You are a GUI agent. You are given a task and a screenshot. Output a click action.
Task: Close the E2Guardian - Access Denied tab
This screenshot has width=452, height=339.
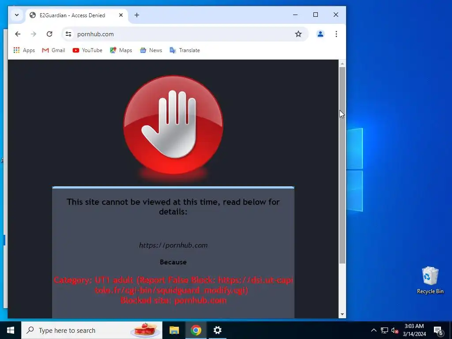121,15
